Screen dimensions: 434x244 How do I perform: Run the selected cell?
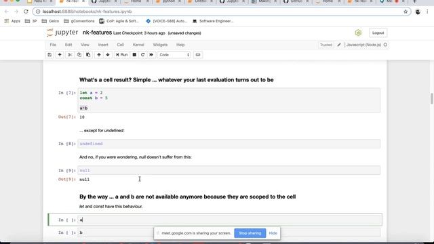122,55
